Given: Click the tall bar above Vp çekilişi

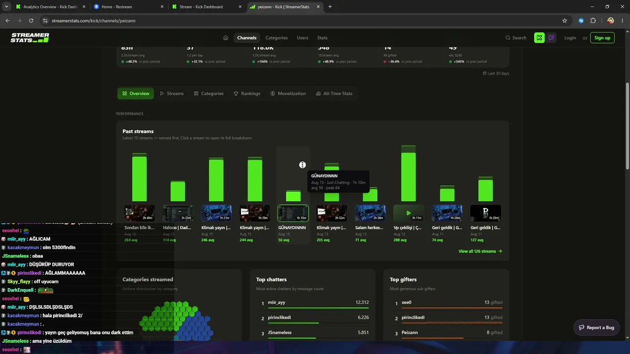Looking at the screenshot, I should [x=409, y=174].
